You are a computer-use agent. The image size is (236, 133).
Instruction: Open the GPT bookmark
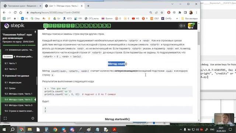tap(7, 18)
